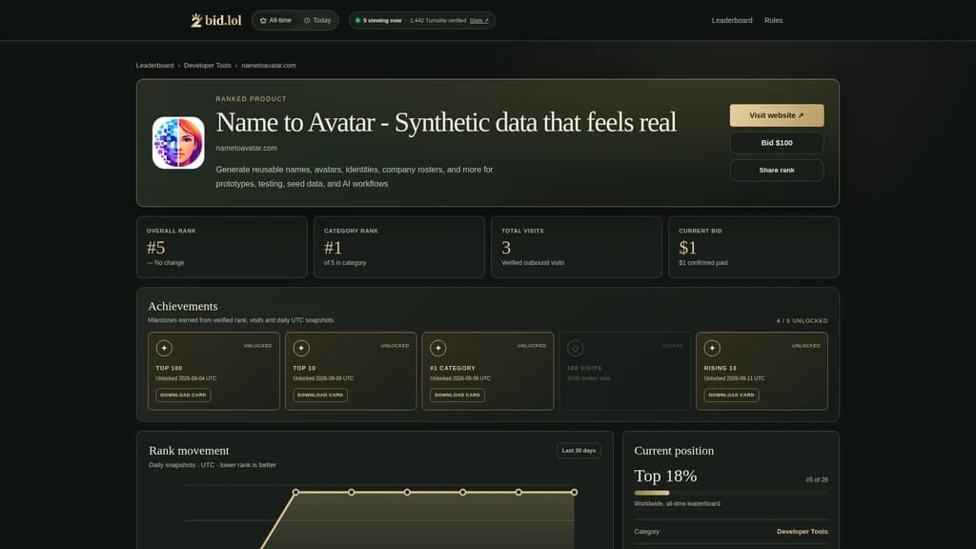Download the Rising 10 achievement card
This screenshot has height=549, width=976.
(x=731, y=395)
